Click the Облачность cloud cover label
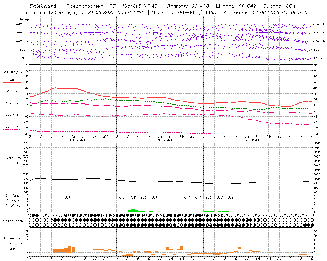The width and height of the screenshot is (327, 261). (x=13, y=221)
